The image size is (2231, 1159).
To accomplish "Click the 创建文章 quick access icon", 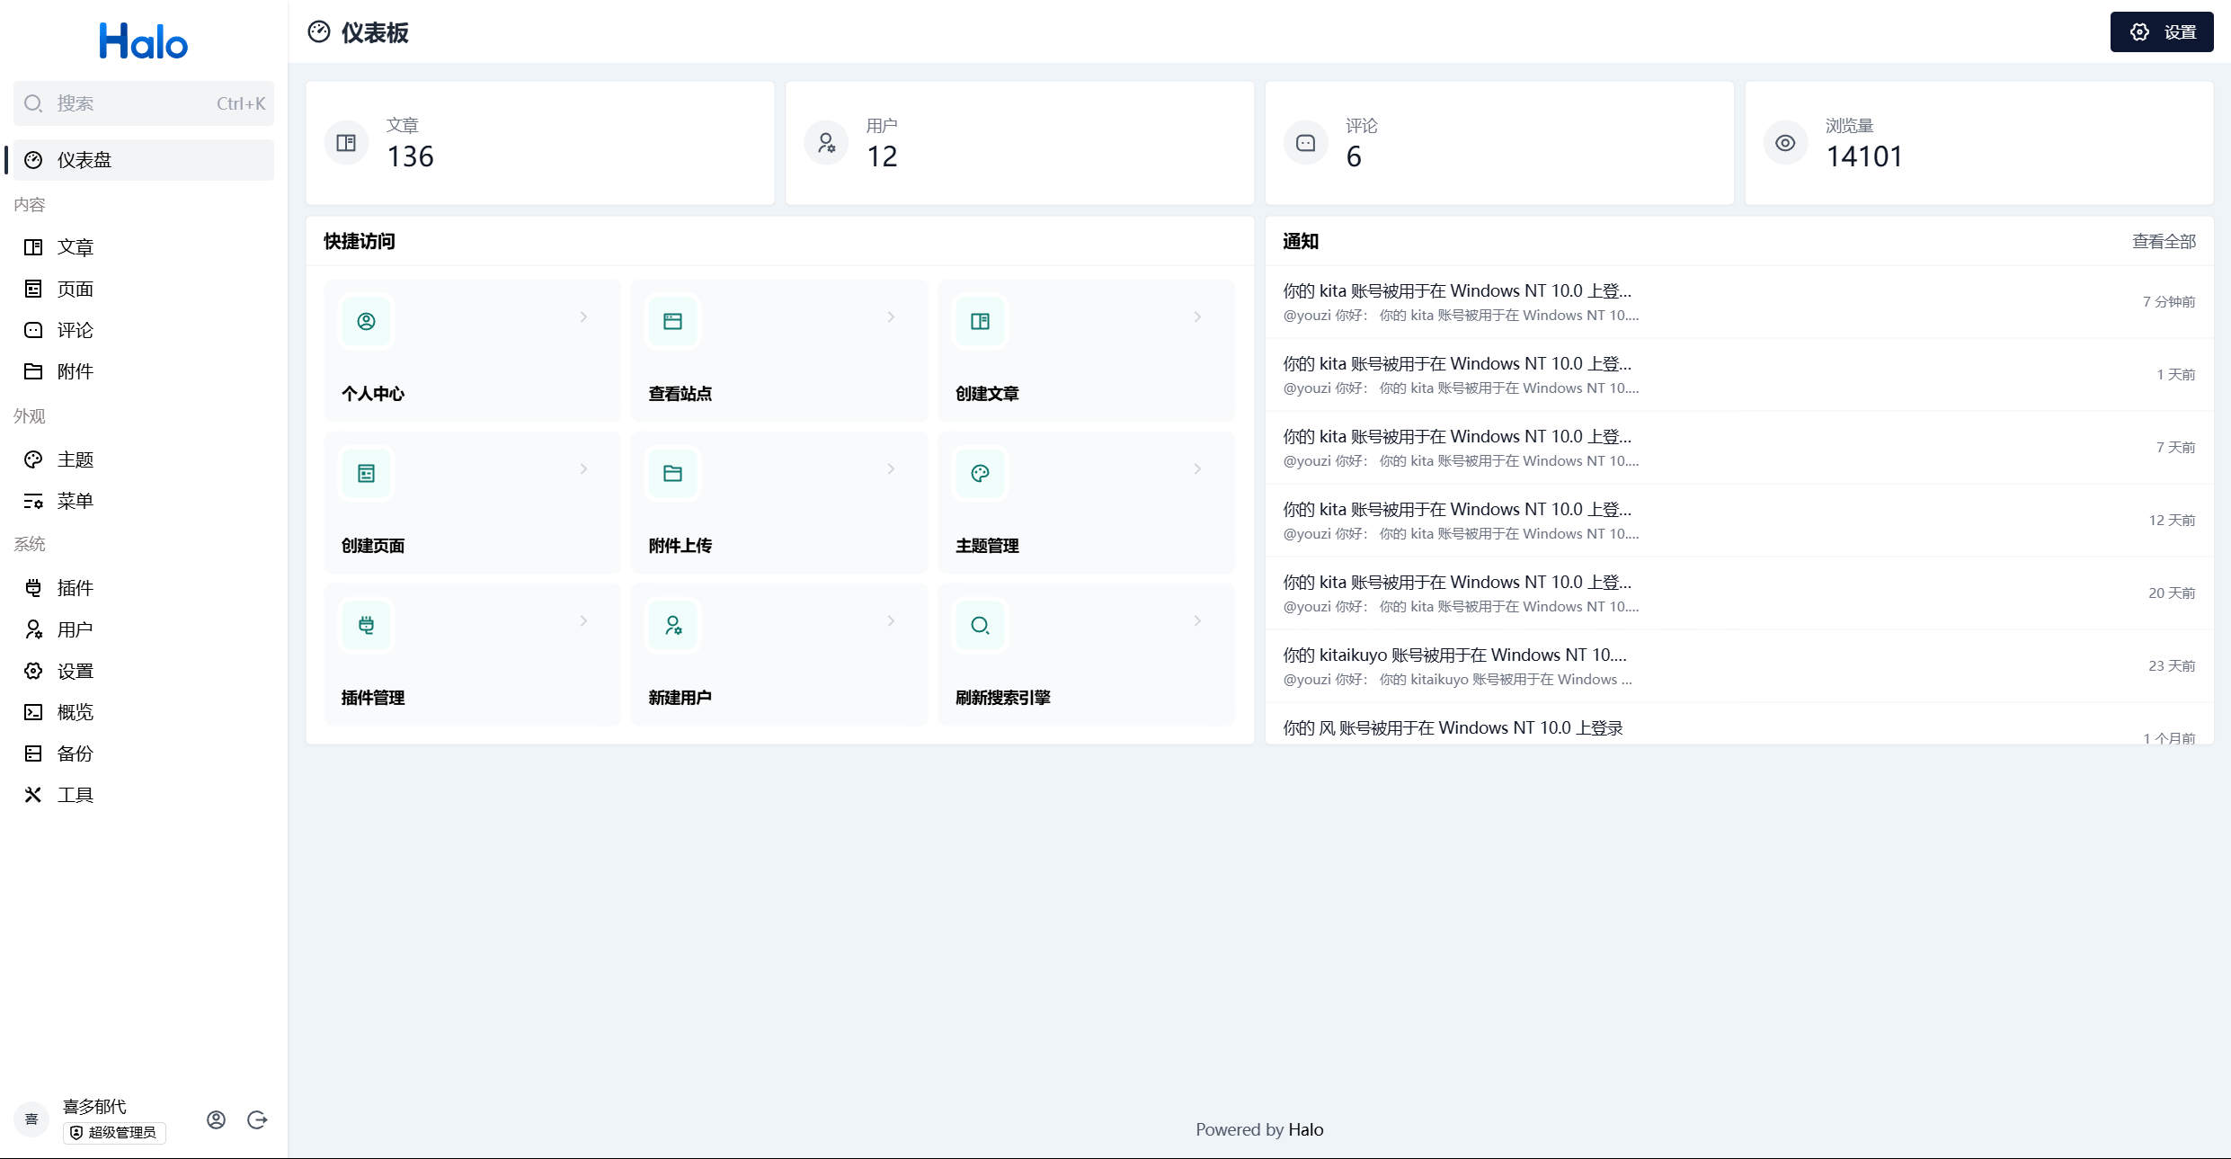I will point(980,321).
